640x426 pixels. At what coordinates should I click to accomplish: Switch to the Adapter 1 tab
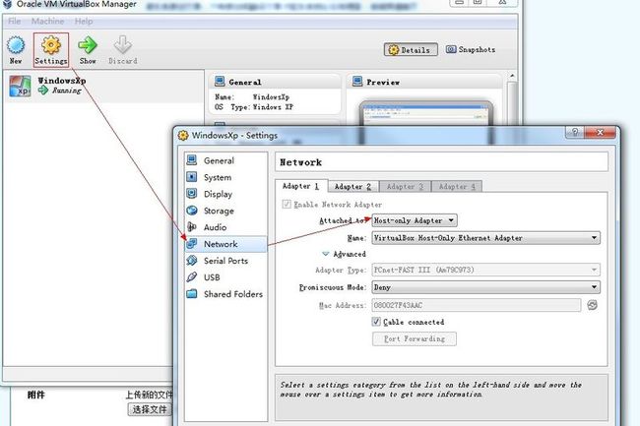point(301,186)
